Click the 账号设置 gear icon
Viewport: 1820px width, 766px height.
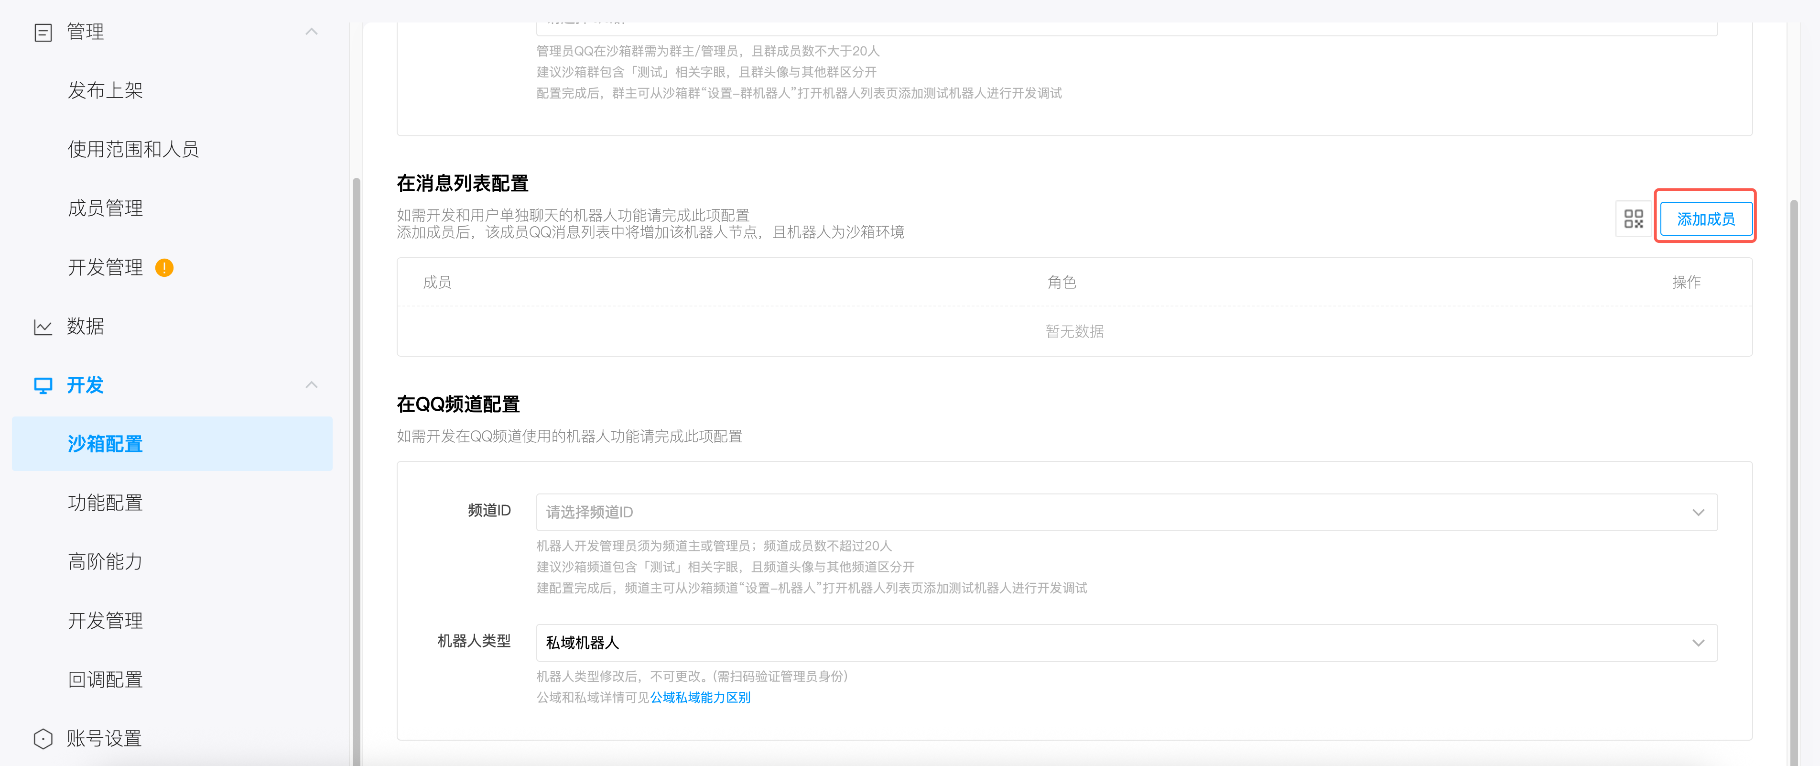pos(44,738)
